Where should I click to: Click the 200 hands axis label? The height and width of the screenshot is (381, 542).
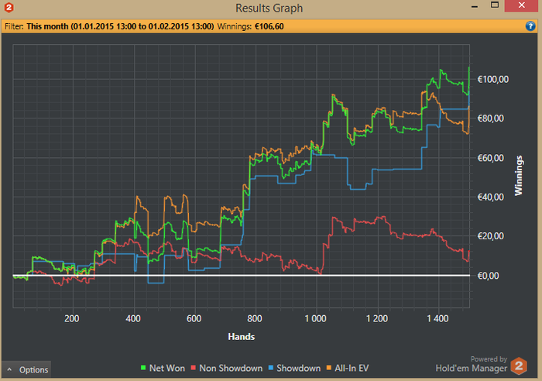click(71, 318)
